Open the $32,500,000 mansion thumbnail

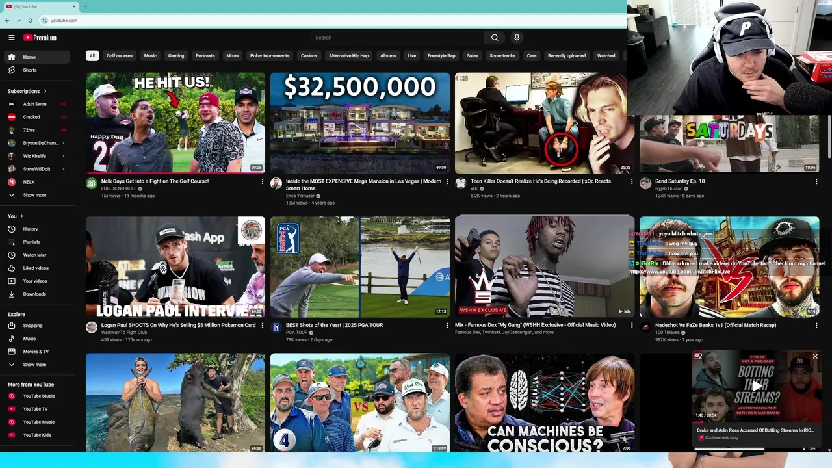click(360, 123)
